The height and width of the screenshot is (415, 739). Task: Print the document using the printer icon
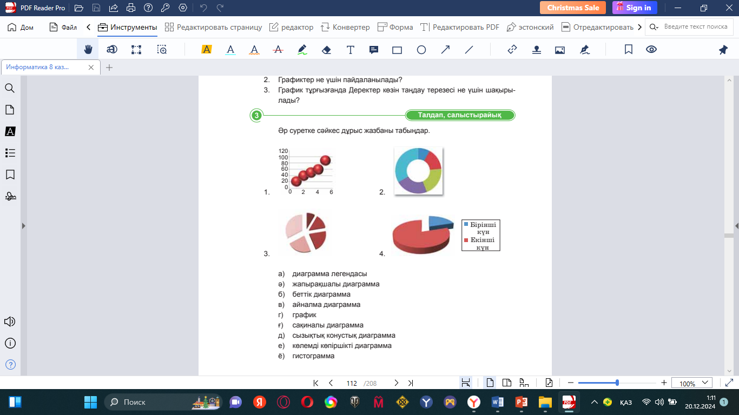[131, 8]
